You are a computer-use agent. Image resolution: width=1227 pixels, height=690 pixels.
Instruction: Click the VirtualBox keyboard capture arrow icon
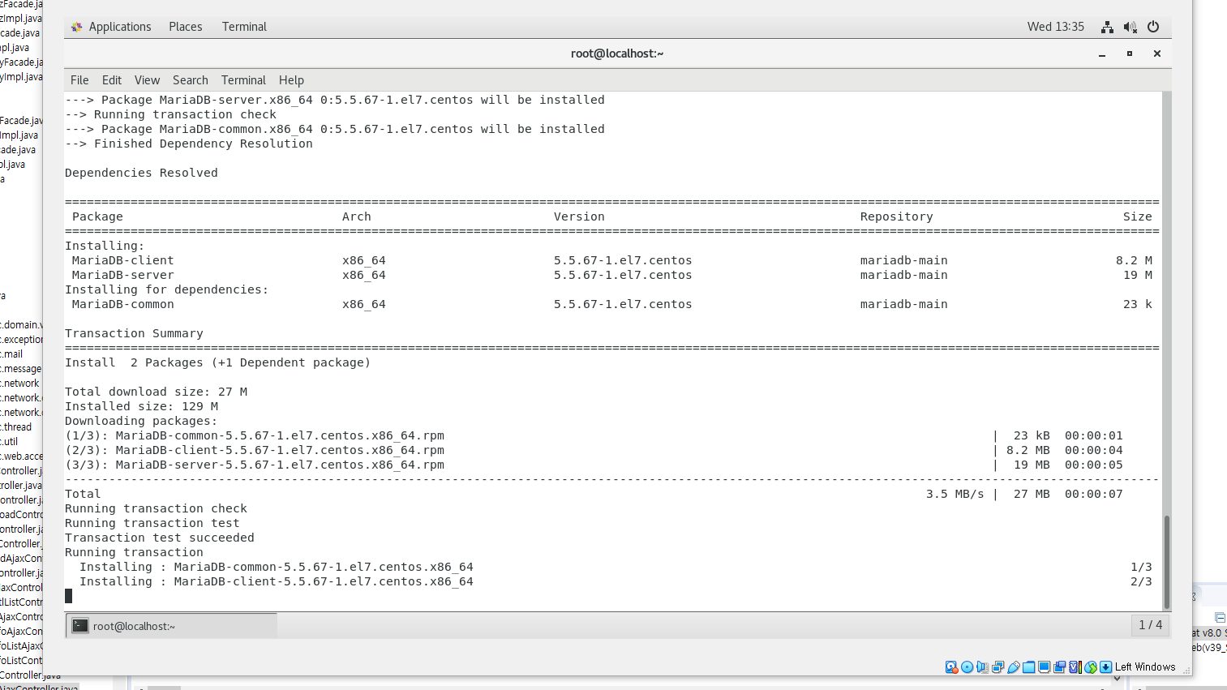pyautogui.click(x=1105, y=667)
